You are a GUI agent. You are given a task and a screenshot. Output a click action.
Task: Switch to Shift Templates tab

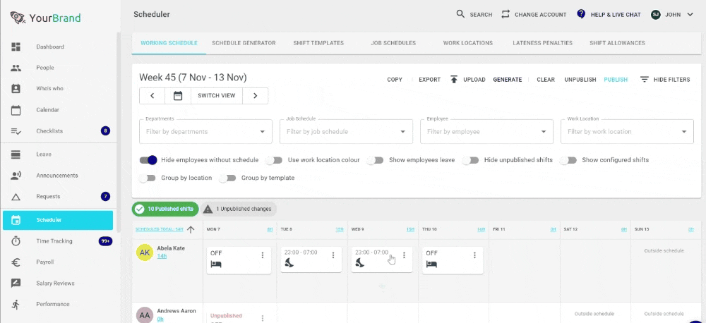click(x=318, y=43)
